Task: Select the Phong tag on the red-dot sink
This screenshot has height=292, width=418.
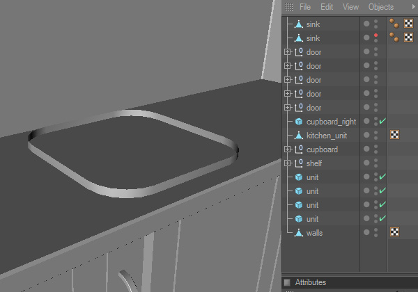Action: (x=394, y=37)
